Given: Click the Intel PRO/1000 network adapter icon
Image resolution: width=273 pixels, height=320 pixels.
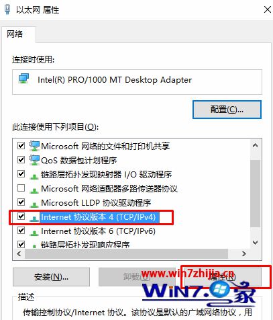Looking at the screenshot, I should pyautogui.click(x=23, y=79).
